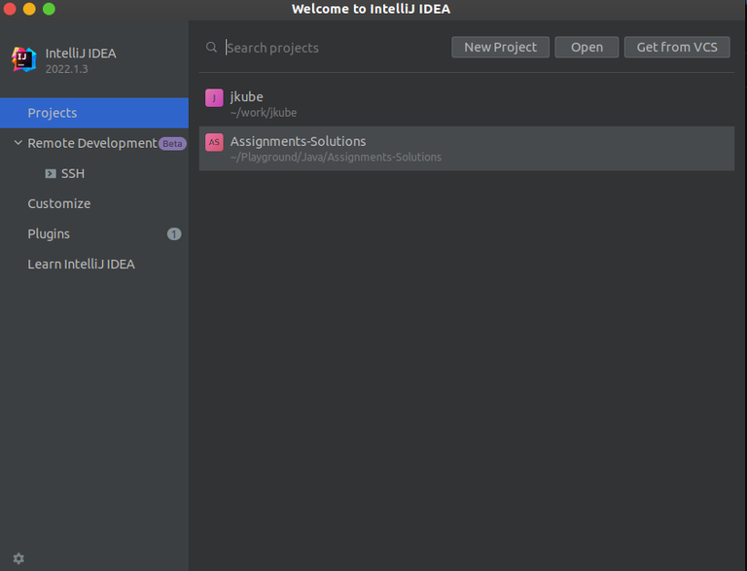The image size is (747, 571).
Task: Focus the Search projects field
Action: (x=334, y=48)
